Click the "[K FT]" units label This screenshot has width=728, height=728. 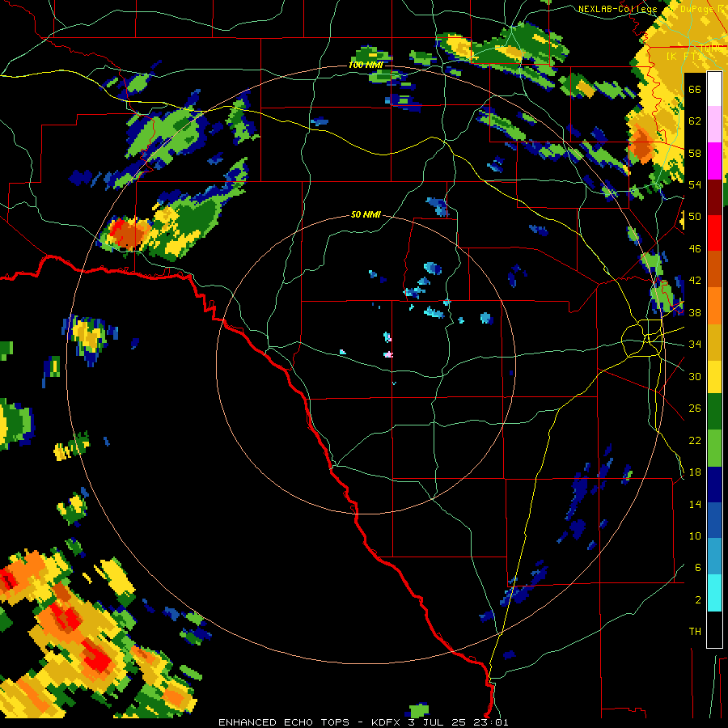(x=684, y=56)
